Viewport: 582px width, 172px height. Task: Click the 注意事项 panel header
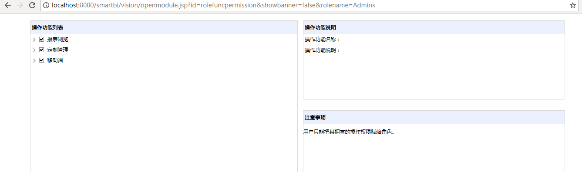[434, 117]
